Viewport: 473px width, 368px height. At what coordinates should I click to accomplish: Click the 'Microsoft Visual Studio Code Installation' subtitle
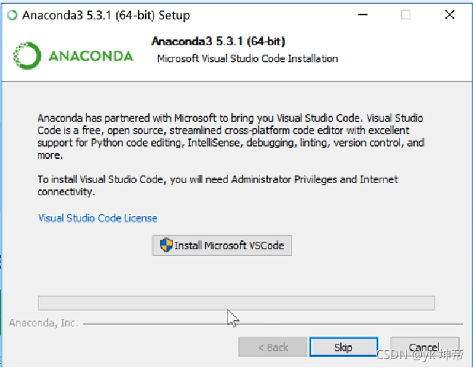(x=247, y=59)
